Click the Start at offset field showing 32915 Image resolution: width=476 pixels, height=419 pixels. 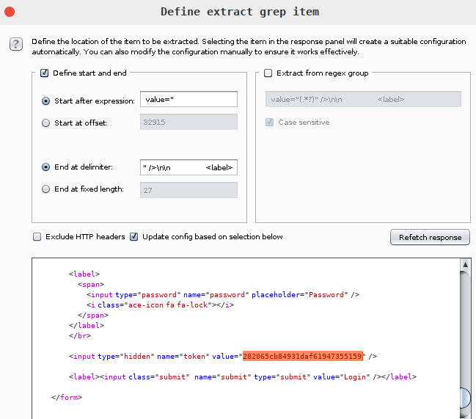click(188, 123)
